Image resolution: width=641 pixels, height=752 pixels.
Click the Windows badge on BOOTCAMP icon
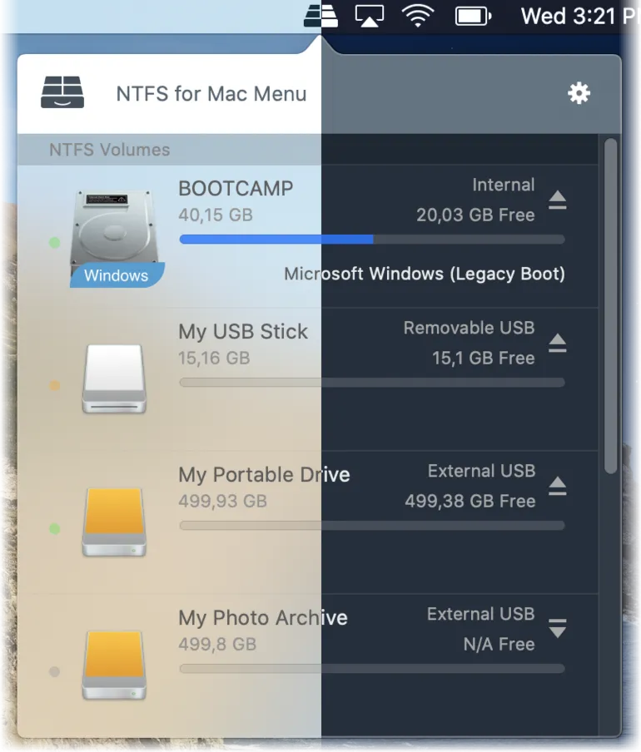(117, 275)
